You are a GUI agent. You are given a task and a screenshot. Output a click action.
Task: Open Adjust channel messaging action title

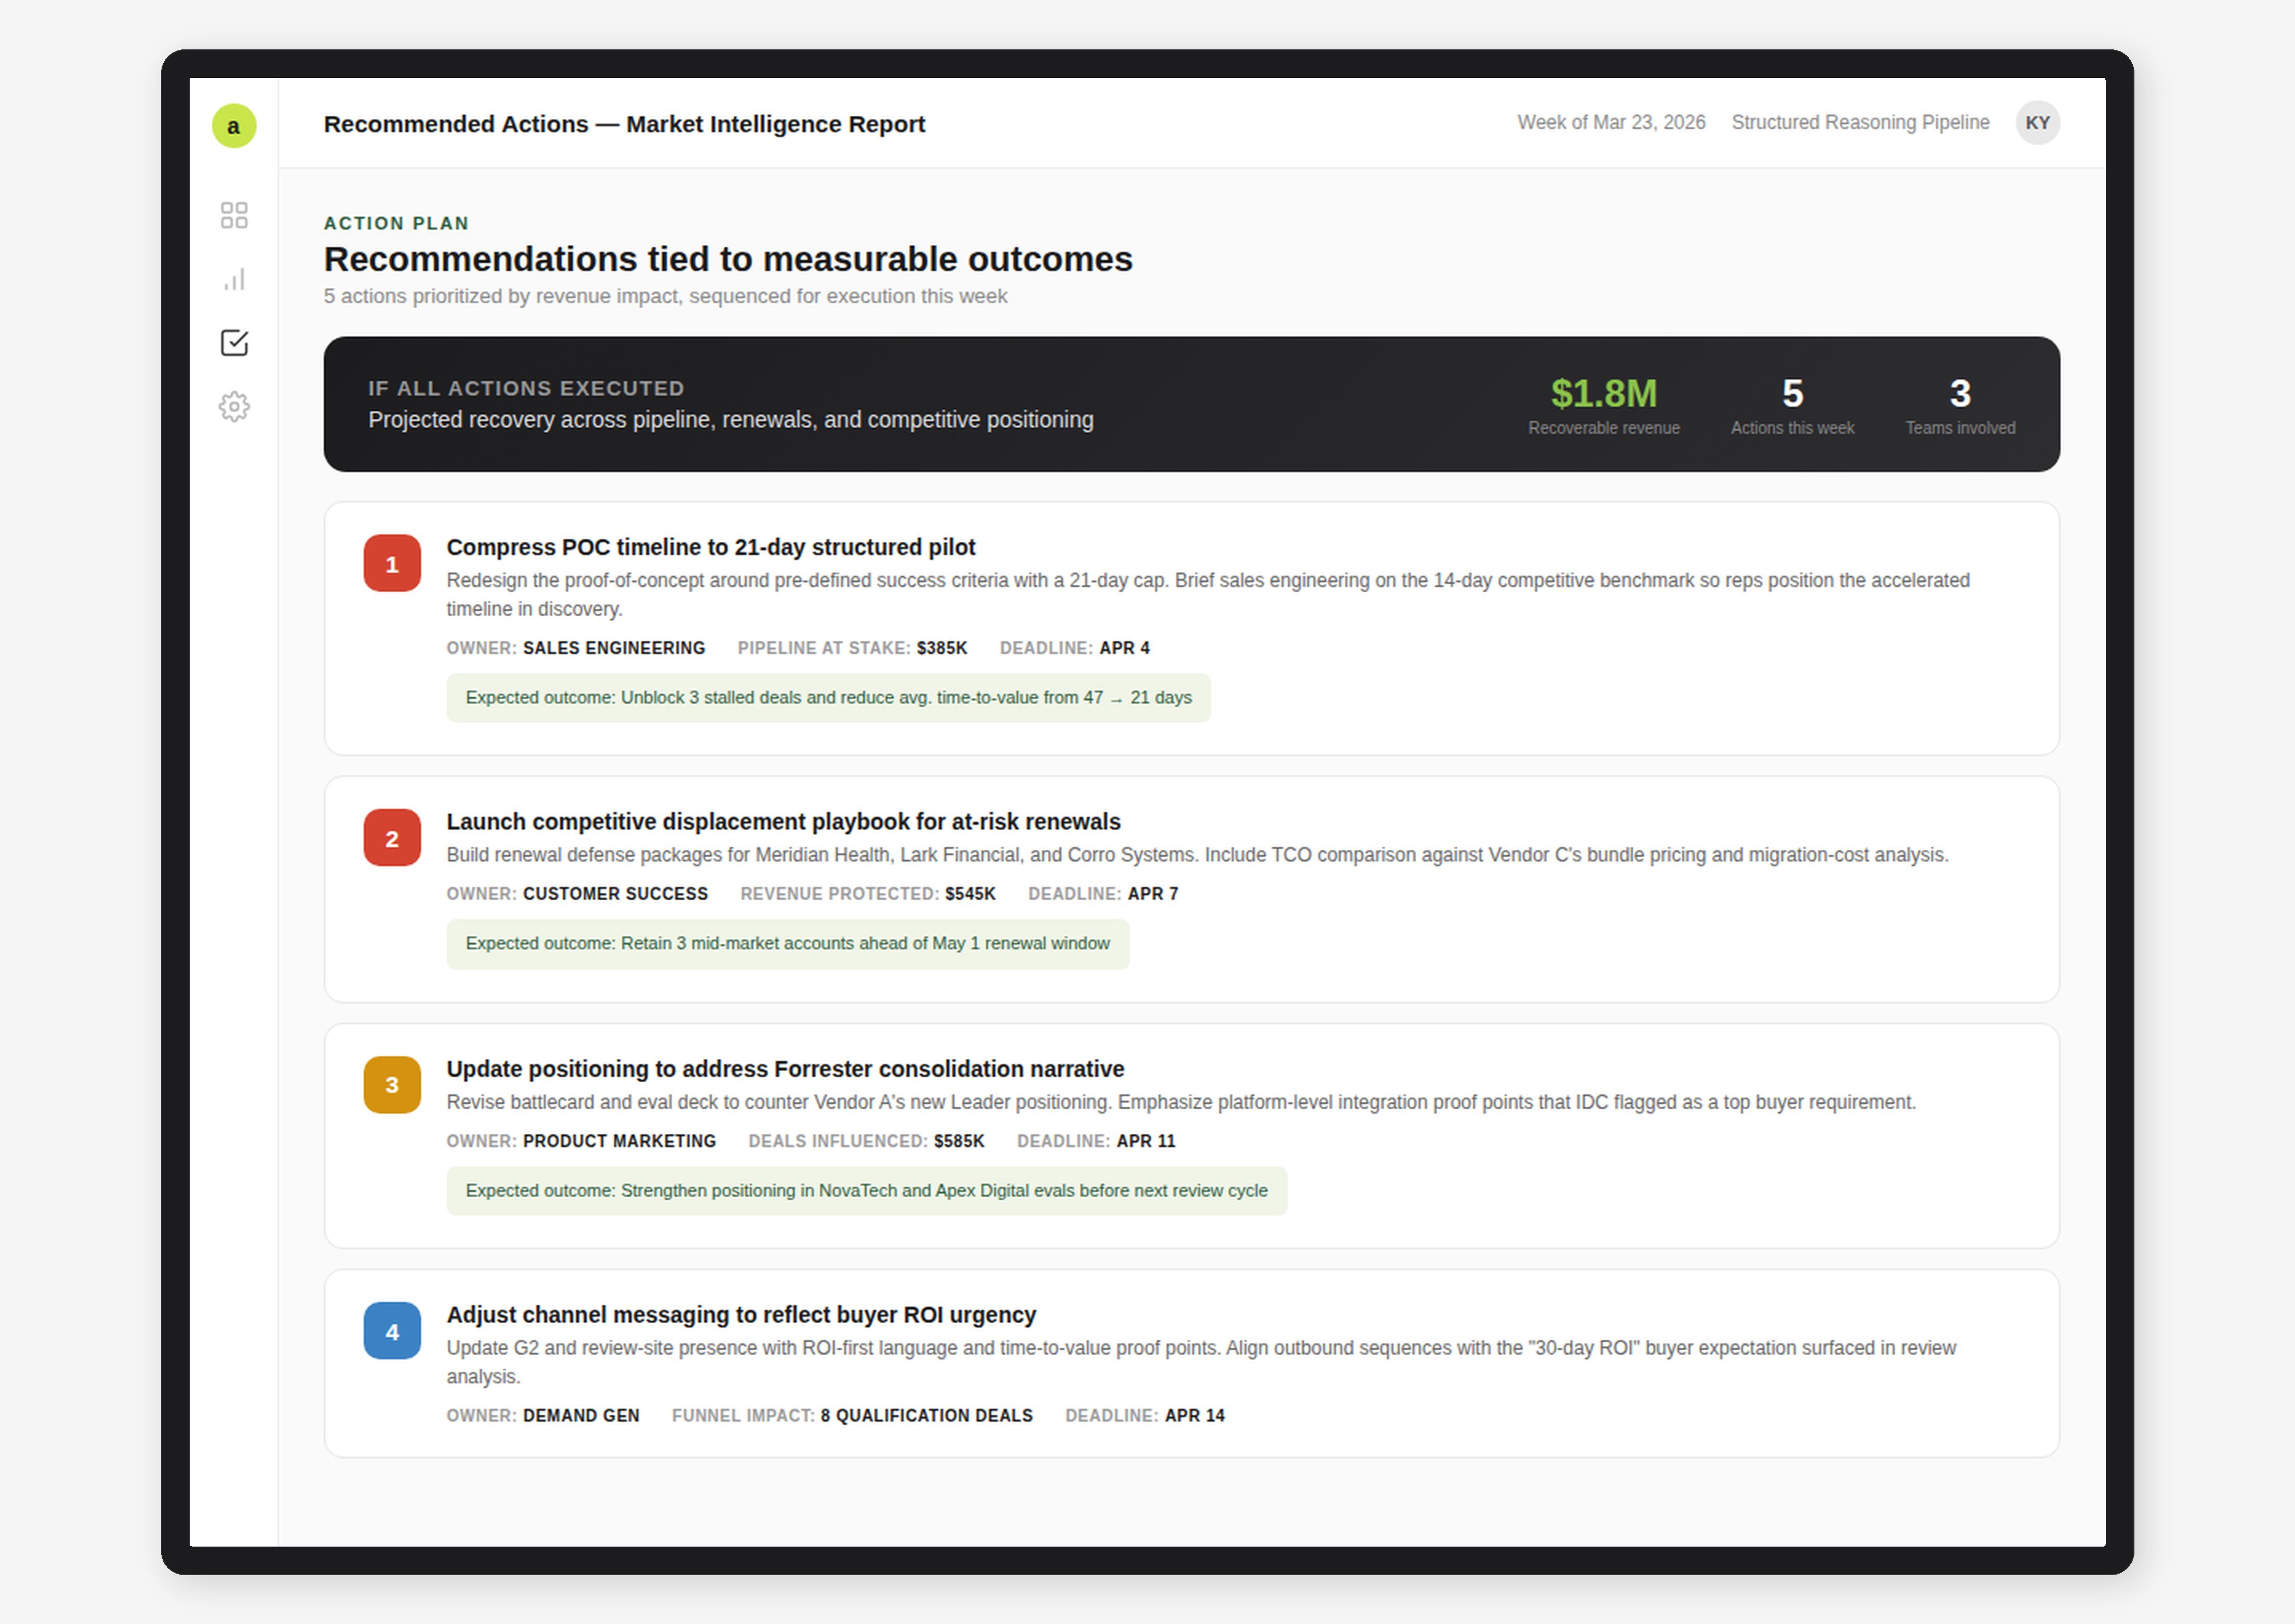741,1314
